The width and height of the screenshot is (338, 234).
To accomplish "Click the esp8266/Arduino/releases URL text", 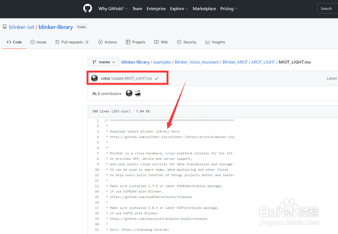I will (x=151, y=197).
